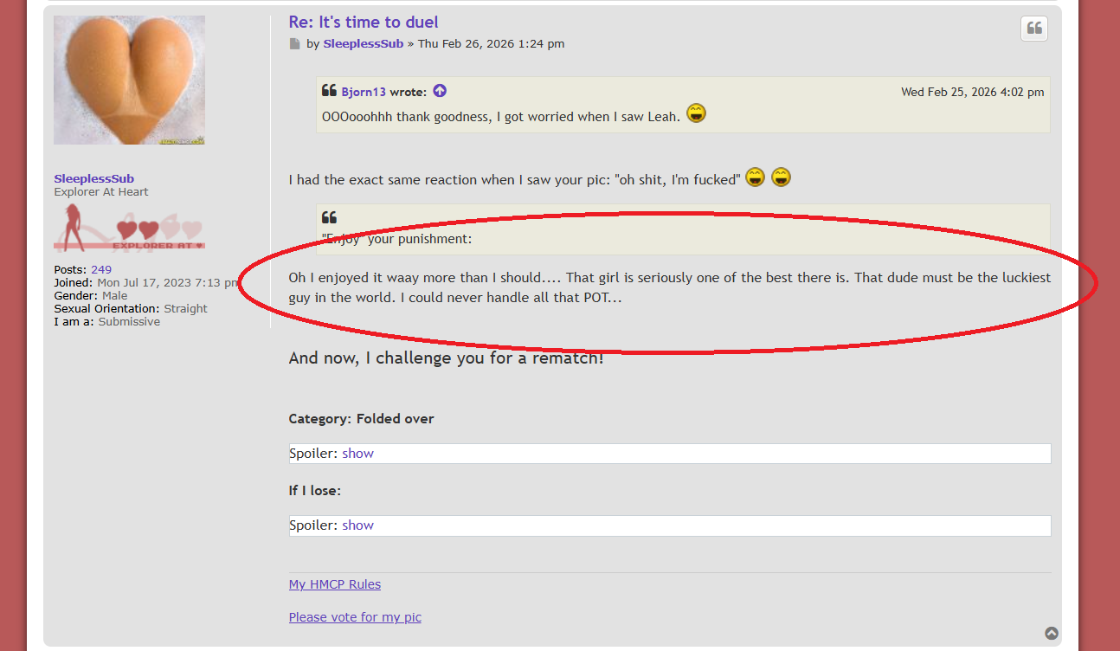Click the quotation mark icon in the second quote
Viewport: 1120px width, 651px height.
pos(329,217)
